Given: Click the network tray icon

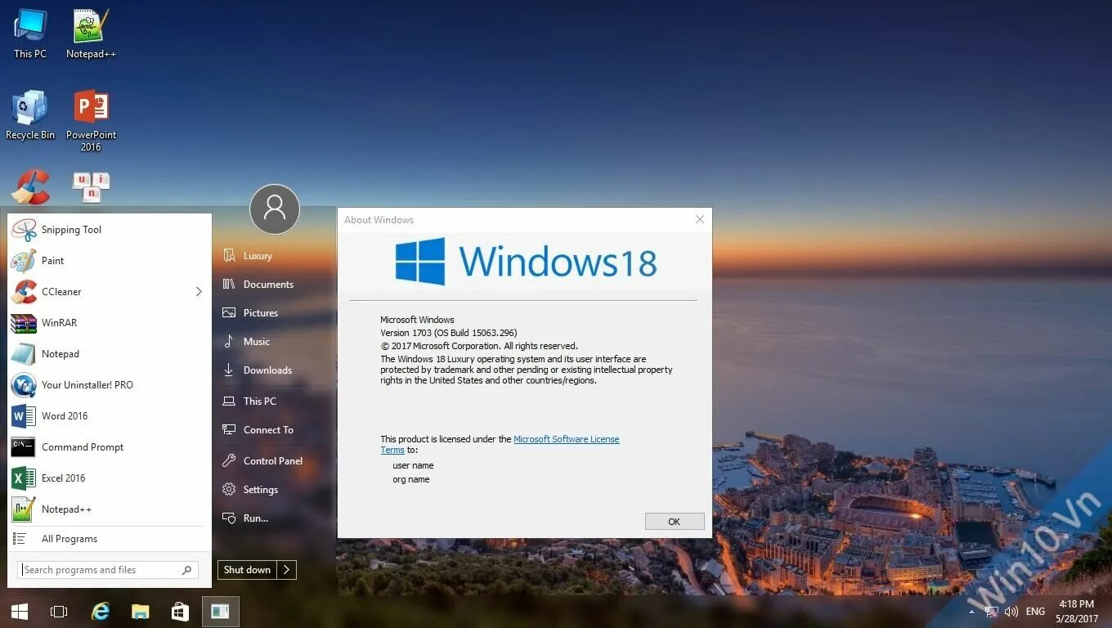Looking at the screenshot, I should coord(992,612).
